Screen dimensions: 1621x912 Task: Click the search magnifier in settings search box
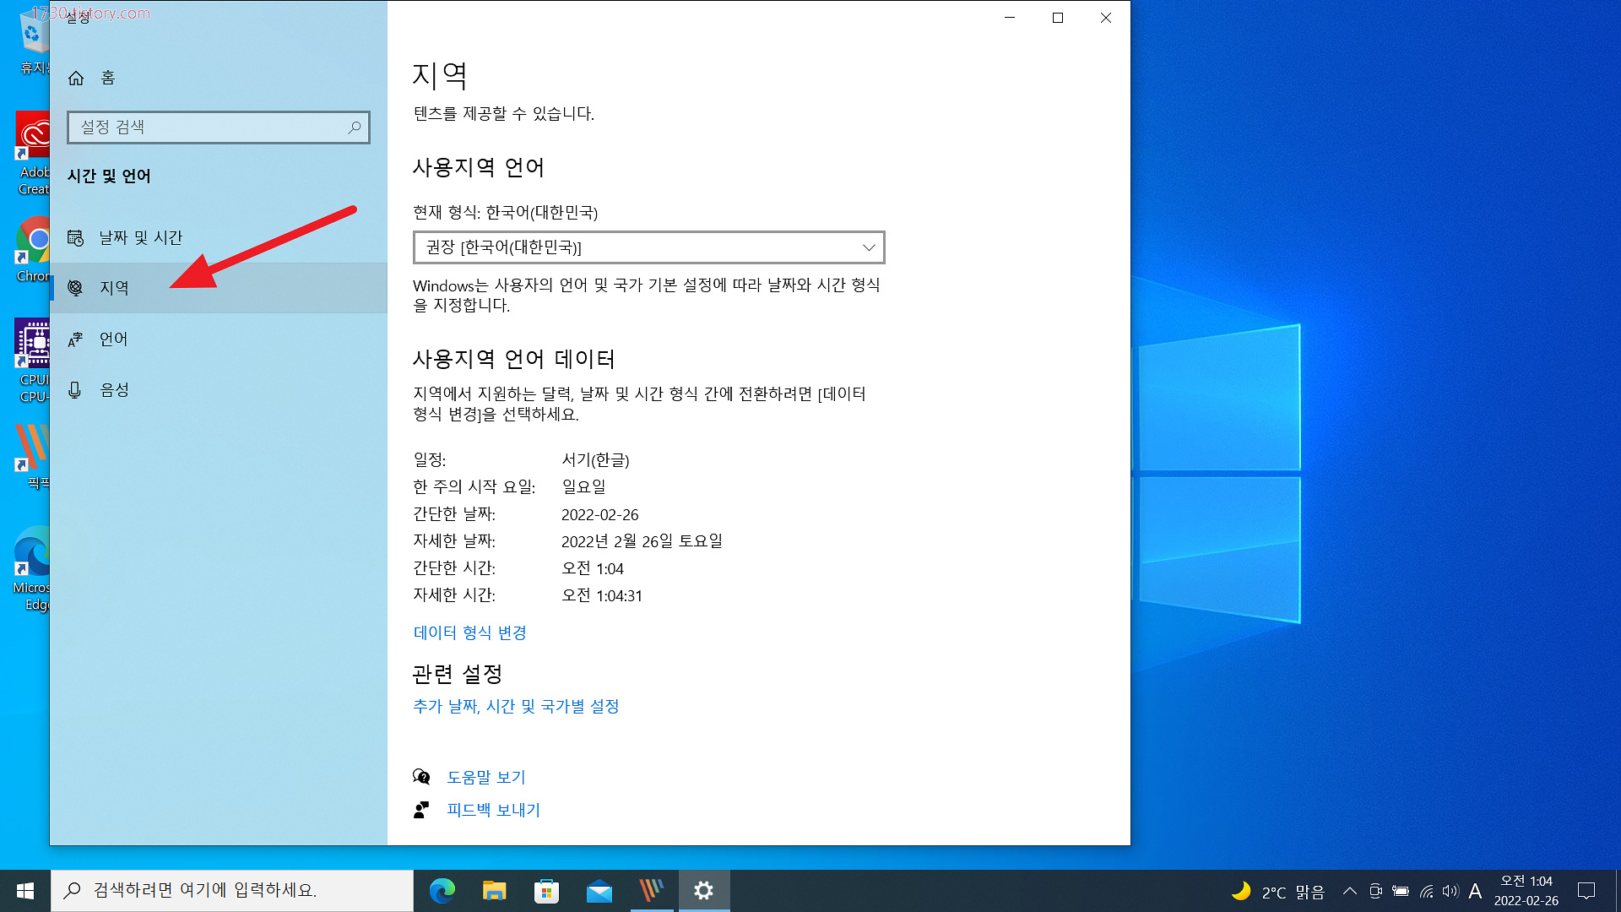coord(354,128)
